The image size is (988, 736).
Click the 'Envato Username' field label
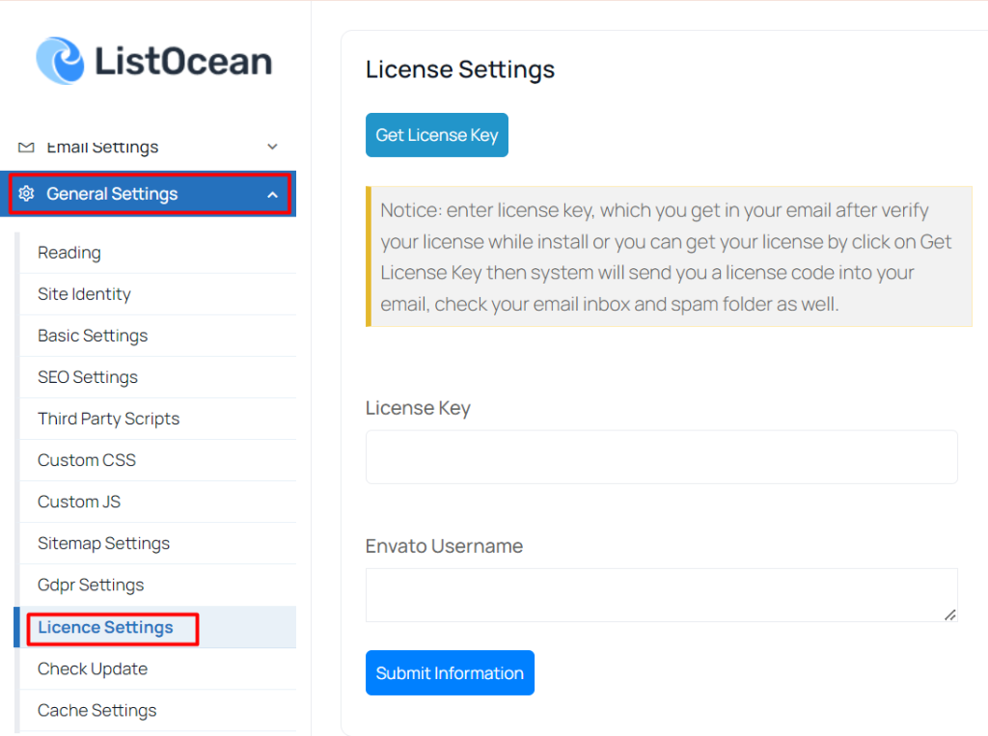[444, 546]
